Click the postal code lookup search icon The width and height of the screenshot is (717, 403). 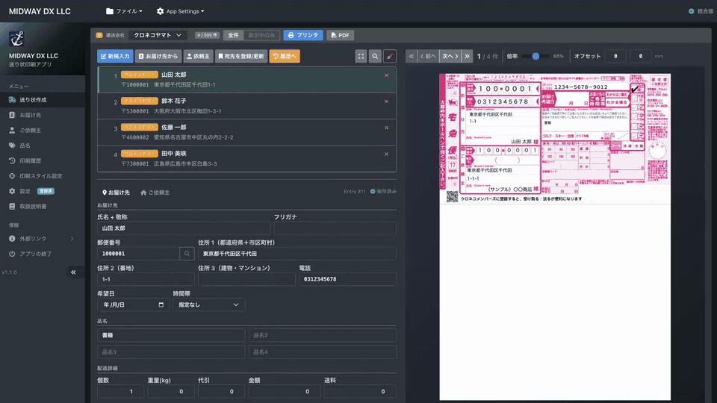(x=187, y=254)
